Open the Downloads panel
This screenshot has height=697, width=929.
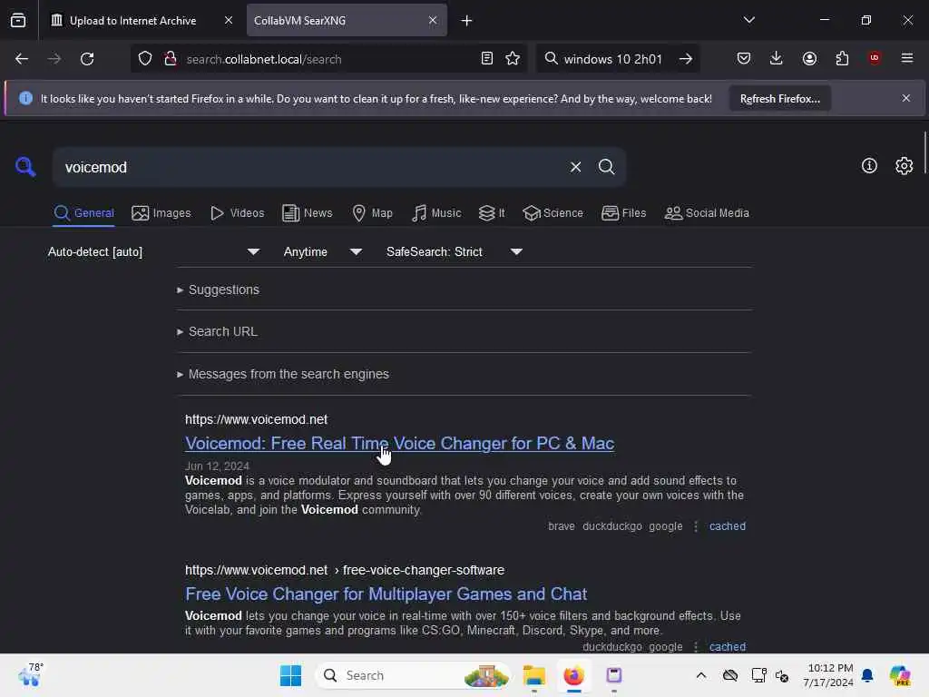777,58
